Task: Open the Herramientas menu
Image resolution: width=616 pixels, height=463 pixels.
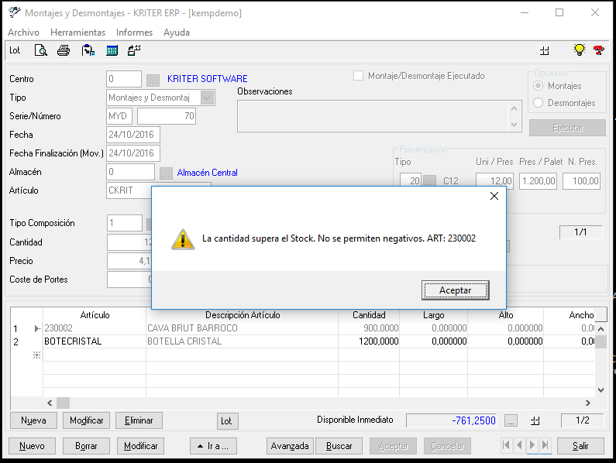Action: tap(77, 33)
